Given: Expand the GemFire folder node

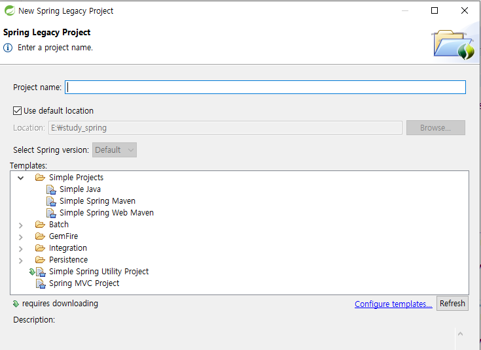Looking at the screenshot, I should coord(20,237).
